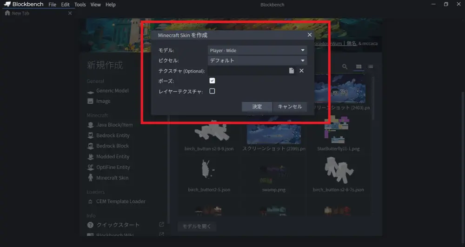Expand the ピクセル dropdown showing デフォルト
The height and width of the screenshot is (247, 465).
257,60
